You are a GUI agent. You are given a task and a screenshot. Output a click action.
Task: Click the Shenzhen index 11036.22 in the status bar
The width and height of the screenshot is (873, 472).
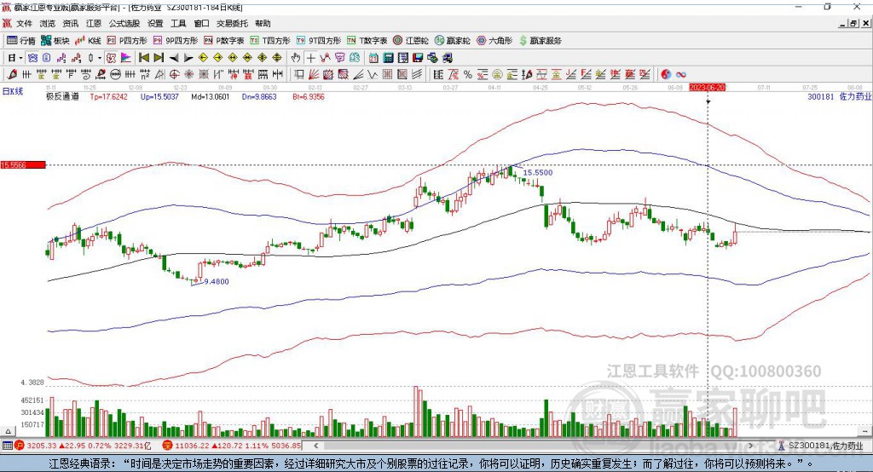pyautogui.click(x=190, y=446)
